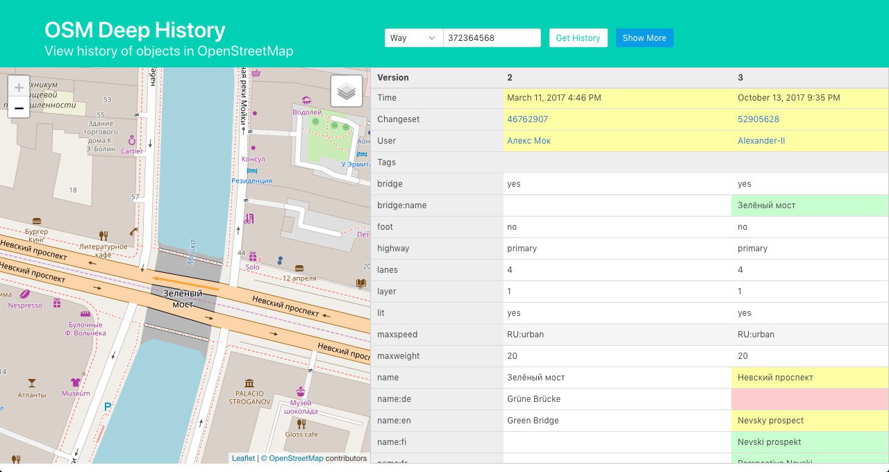
Task: Click the Get History button
Action: 578,38
